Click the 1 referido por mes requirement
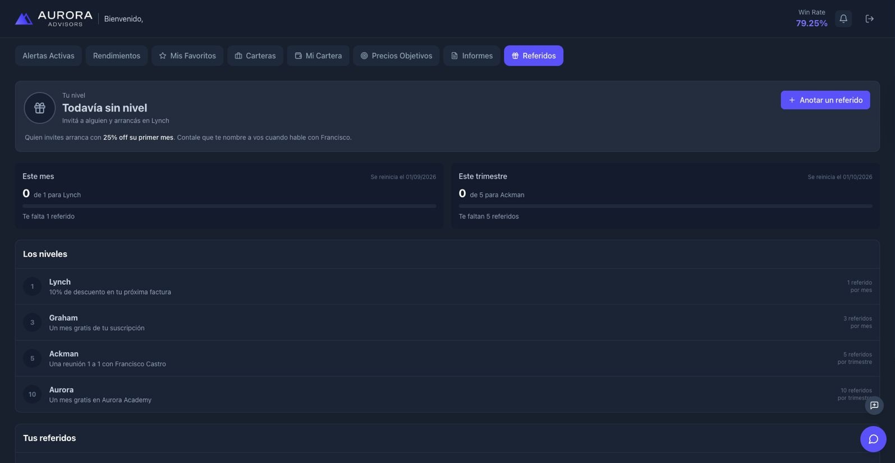Screen dimensions: 895x463 (x=859, y=286)
